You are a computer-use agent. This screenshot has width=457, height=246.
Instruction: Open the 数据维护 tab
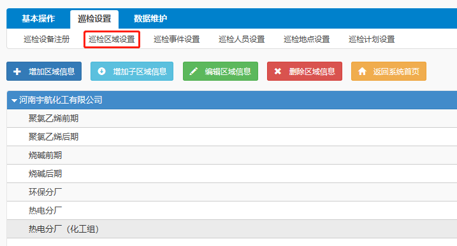pyautogui.click(x=150, y=18)
